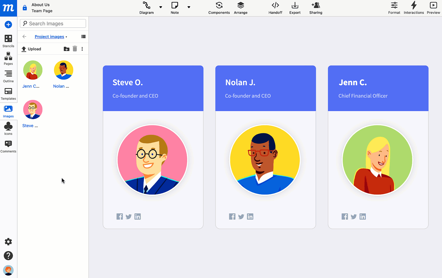Toggle the lock on the Team Page
Viewport: 442px width, 278px height.
point(25,7)
